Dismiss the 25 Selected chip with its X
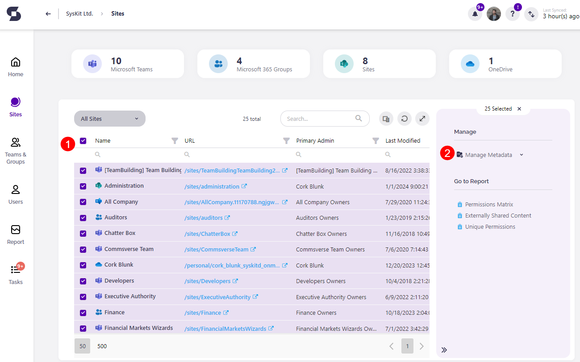 519,108
